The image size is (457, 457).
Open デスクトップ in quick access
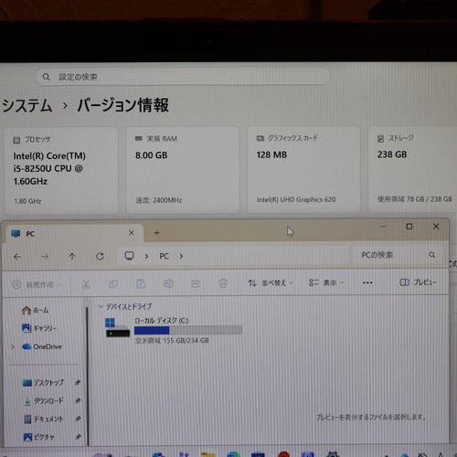43,383
